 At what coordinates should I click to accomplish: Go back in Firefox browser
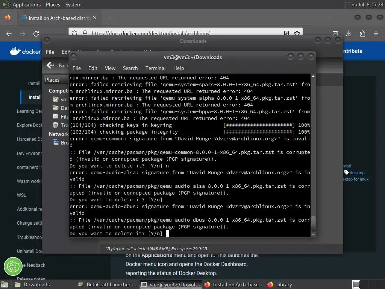(x=9, y=33)
